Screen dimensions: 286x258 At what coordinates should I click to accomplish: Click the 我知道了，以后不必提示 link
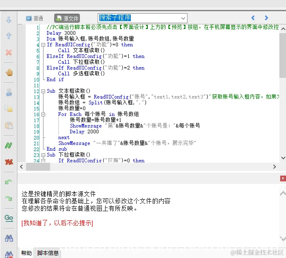(x=57, y=223)
